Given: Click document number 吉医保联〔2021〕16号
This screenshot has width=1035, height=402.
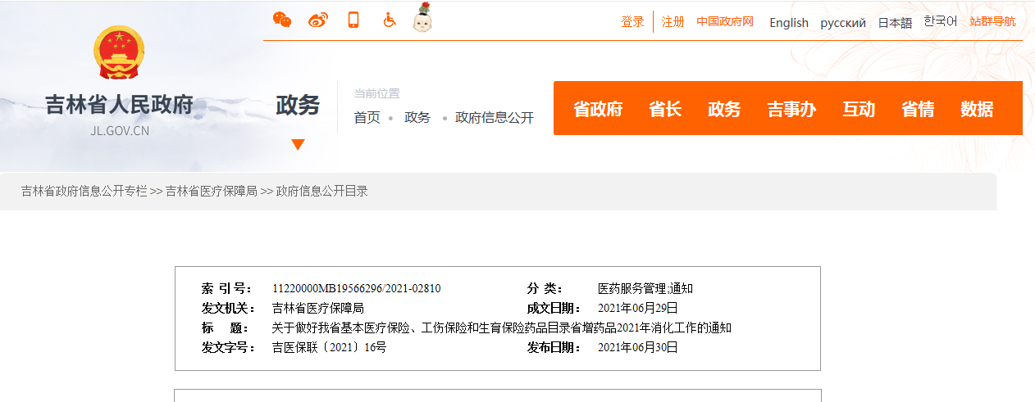Looking at the screenshot, I should pyautogui.click(x=329, y=348).
